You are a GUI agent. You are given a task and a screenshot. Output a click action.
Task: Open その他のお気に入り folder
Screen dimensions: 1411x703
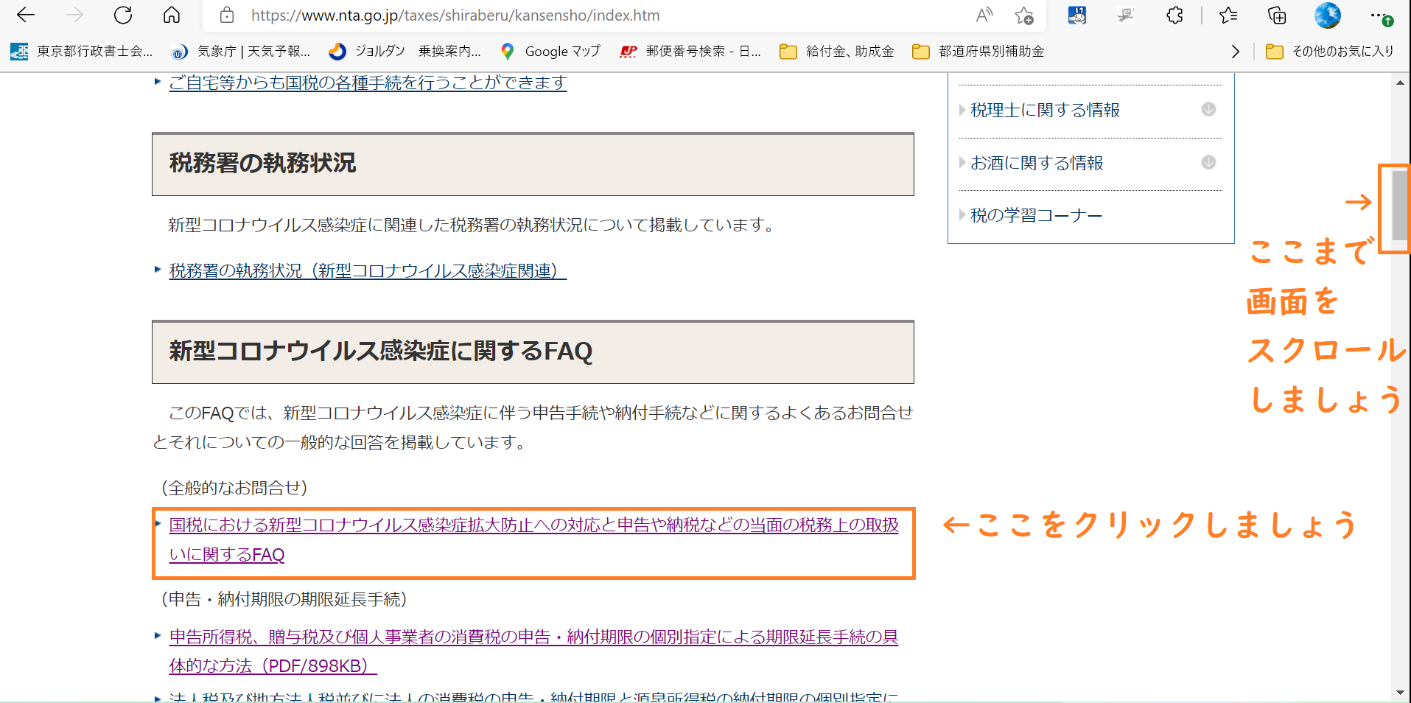1329,52
